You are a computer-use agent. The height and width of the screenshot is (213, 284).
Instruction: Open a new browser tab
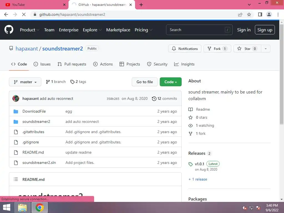pyautogui.click(x=141, y=5)
